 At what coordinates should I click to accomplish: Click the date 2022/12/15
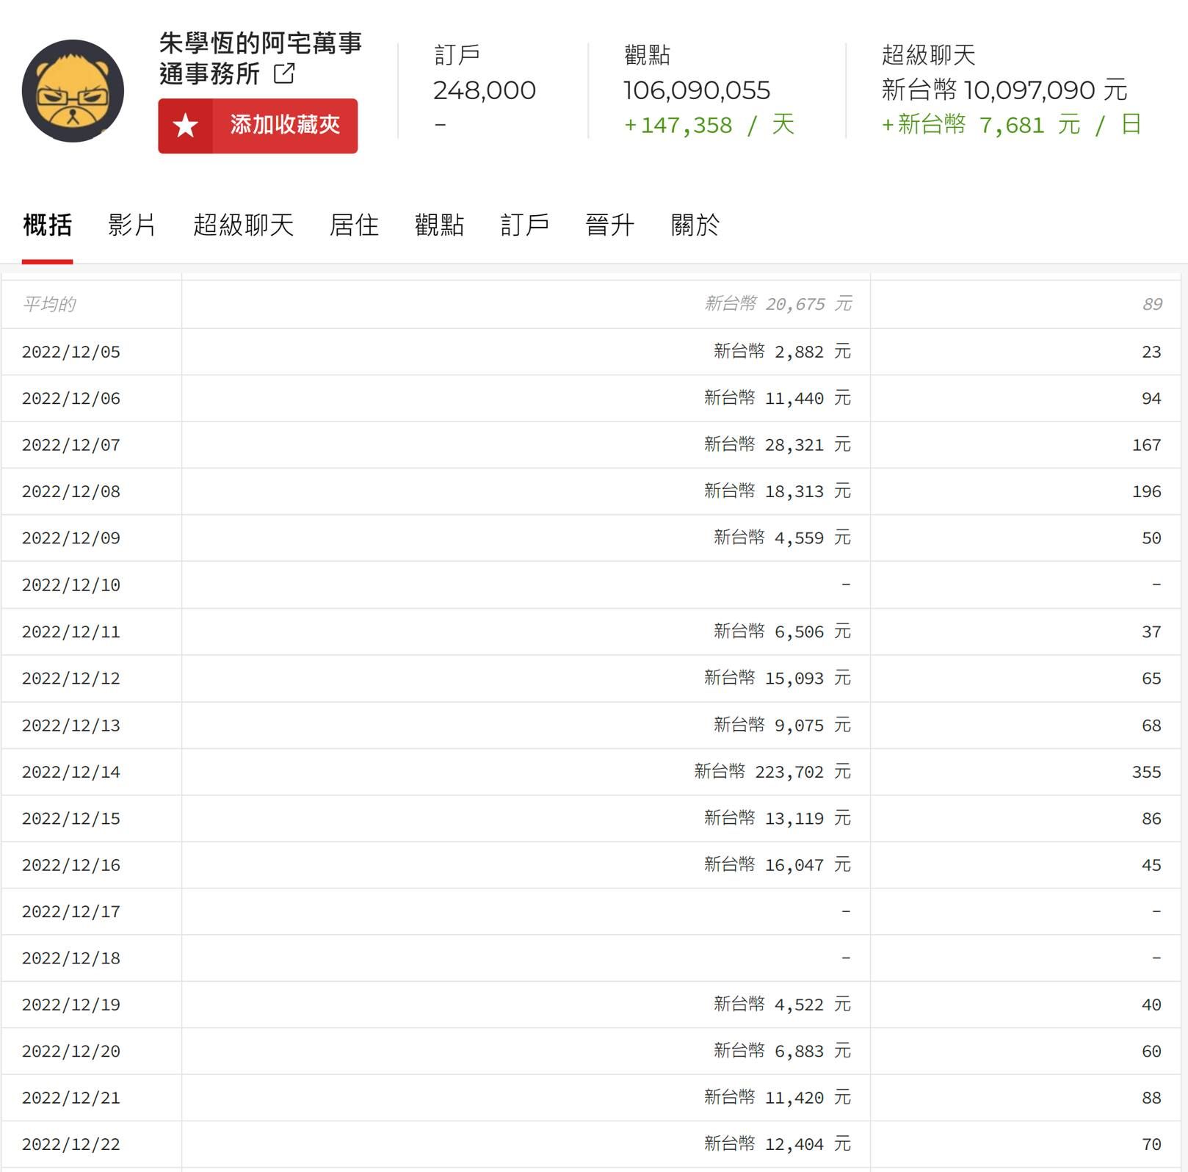(71, 819)
